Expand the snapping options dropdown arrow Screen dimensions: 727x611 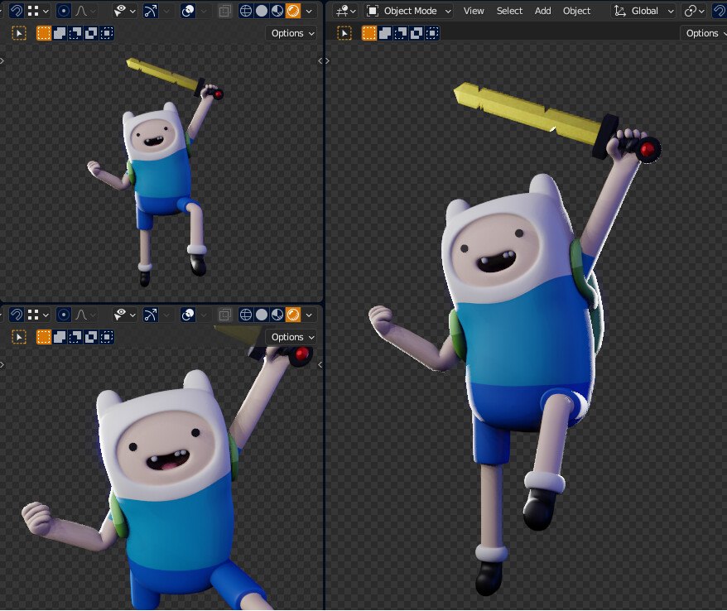[x=46, y=11]
